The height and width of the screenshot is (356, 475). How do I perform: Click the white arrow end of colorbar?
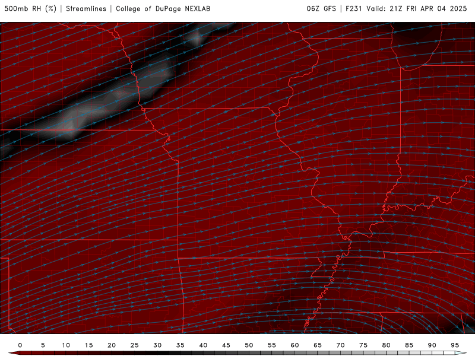(461, 353)
